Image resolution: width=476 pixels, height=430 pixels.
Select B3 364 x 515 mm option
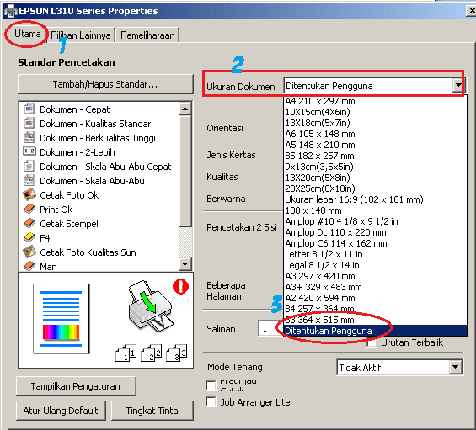coord(375,320)
